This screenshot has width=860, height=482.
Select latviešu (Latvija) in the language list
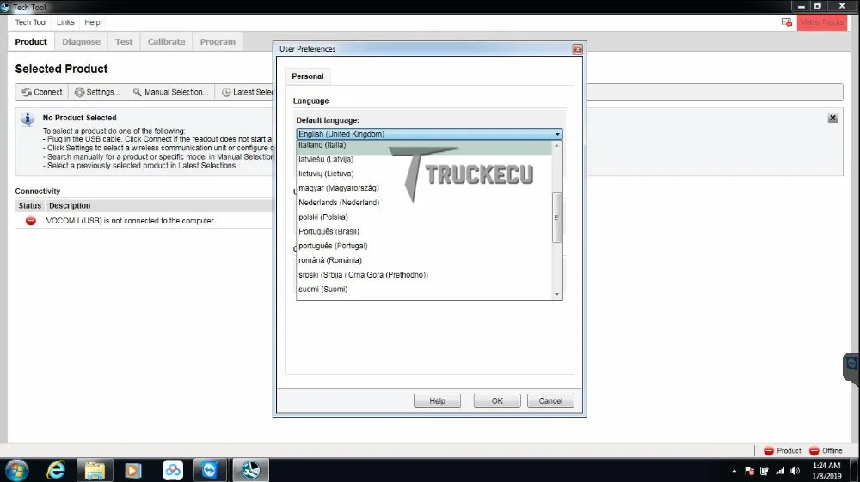pos(424,160)
